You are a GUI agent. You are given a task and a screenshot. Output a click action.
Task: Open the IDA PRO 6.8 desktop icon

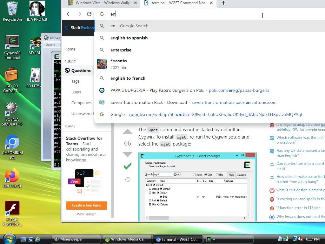click(x=37, y=11)
